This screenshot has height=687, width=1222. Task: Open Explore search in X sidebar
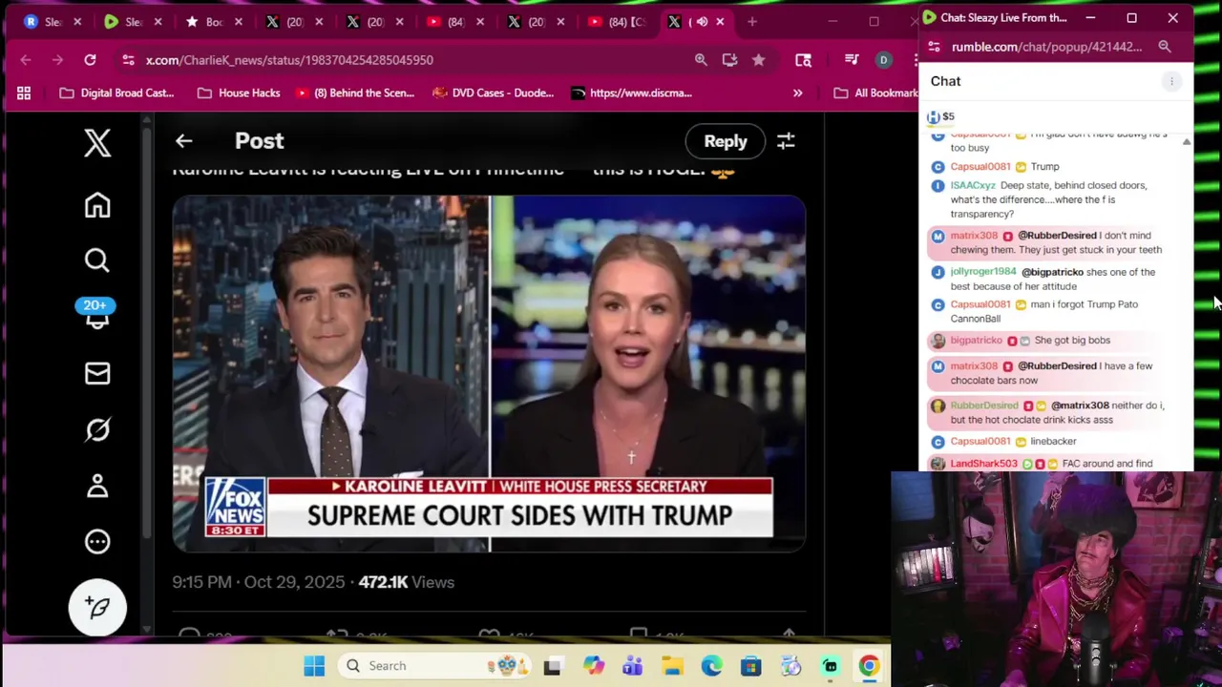click(x=97, y=260)
